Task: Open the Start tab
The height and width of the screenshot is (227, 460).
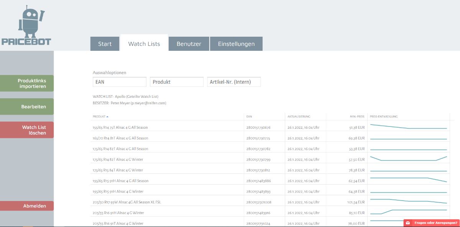Action: 105,44
